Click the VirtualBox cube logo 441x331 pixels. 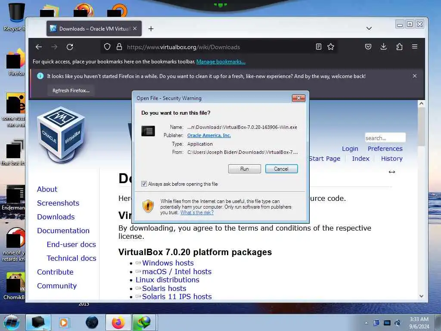(61, 135)
